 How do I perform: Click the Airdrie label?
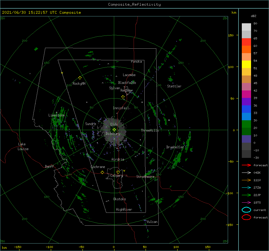(x=118, y=159)
